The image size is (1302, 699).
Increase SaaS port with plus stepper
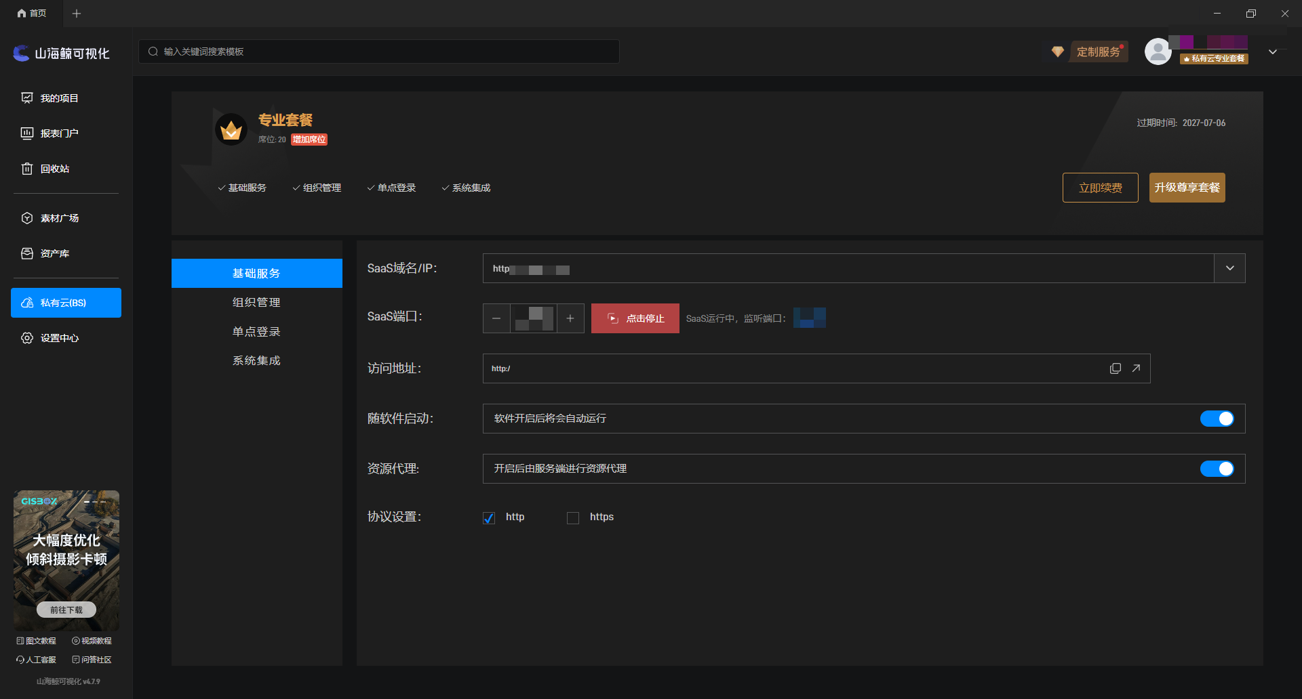coord(570,318)
